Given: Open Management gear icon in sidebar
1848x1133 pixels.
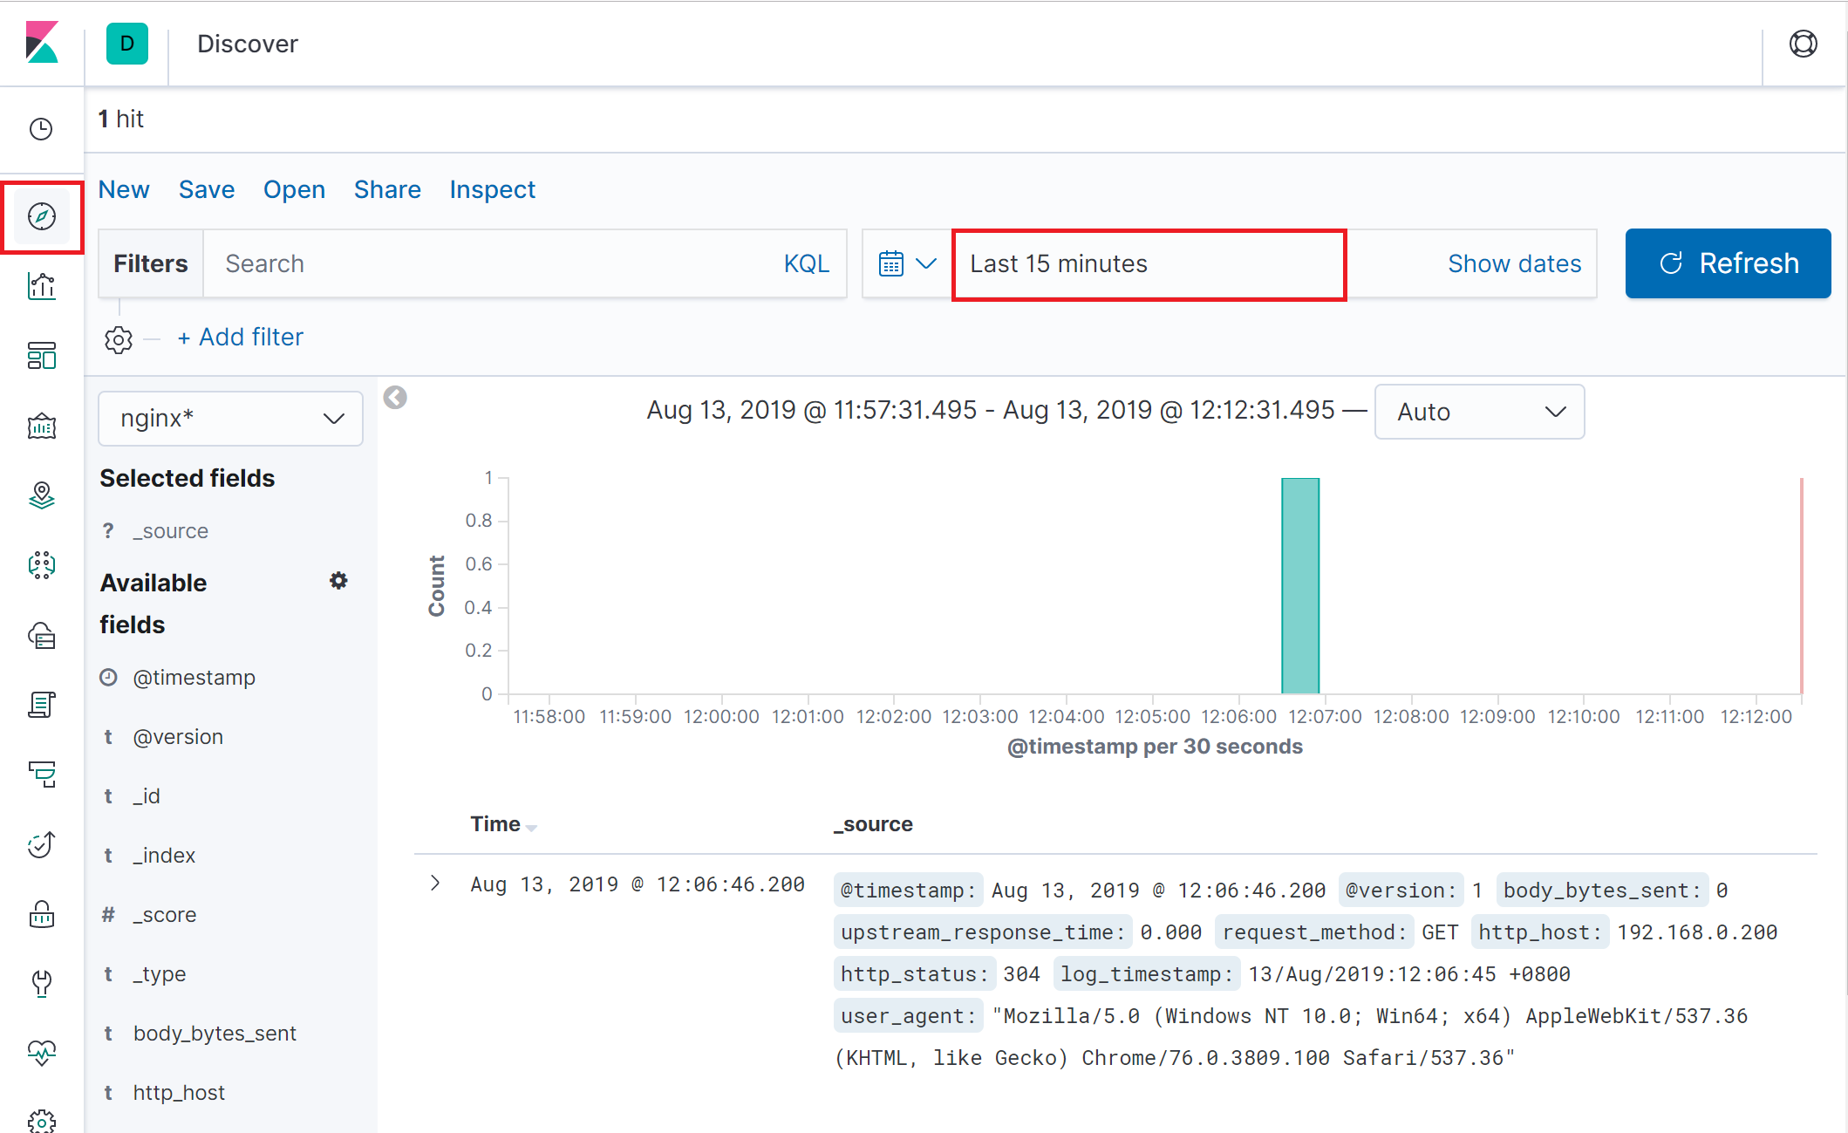Looking at the screenshot, I should pyautogui.click(x=42, y=1121).
